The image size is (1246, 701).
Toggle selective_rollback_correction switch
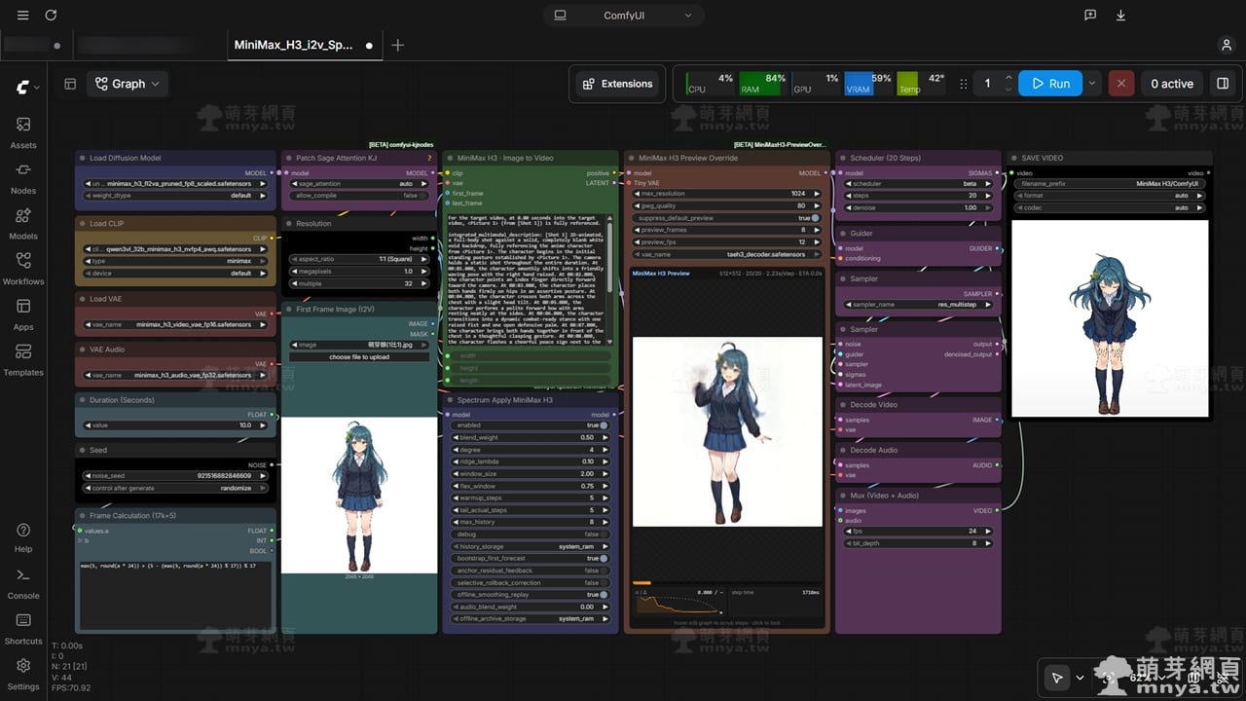coord(604,582)
